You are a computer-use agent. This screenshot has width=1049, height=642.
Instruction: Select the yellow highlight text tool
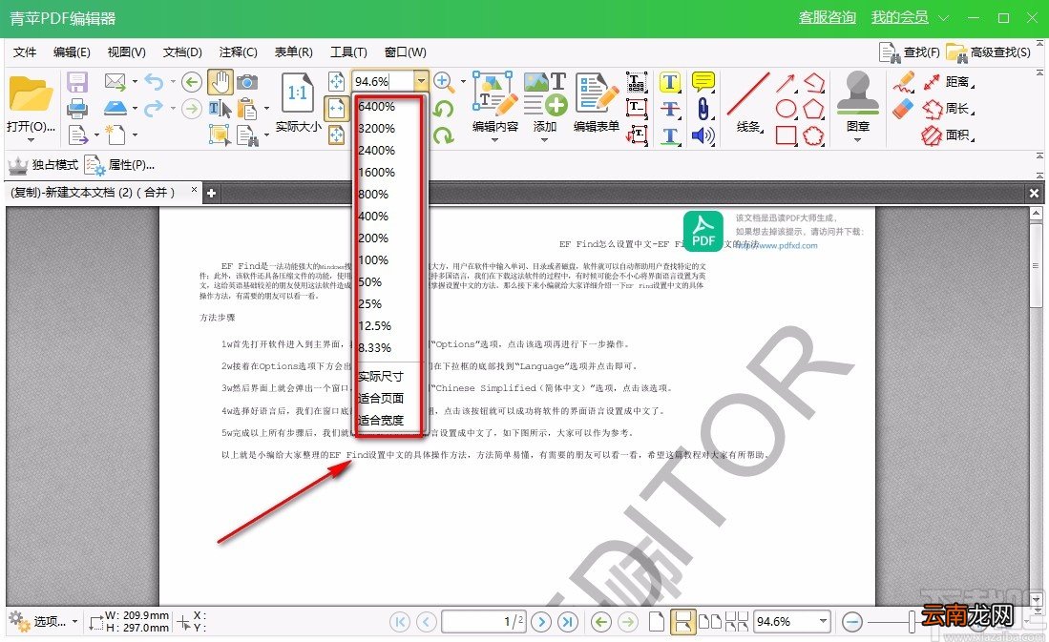pyautogui.click(x=670, y=82)
